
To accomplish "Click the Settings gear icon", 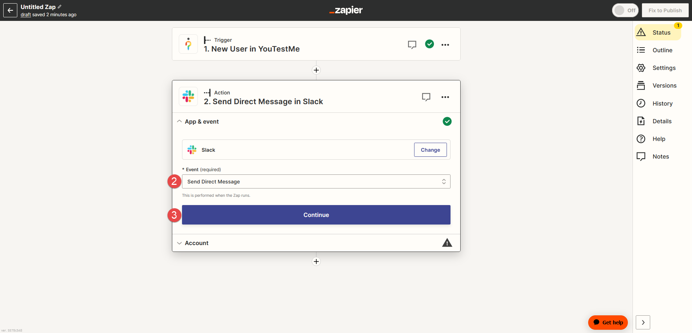I will pyautogui.click(x=641, y=68).
